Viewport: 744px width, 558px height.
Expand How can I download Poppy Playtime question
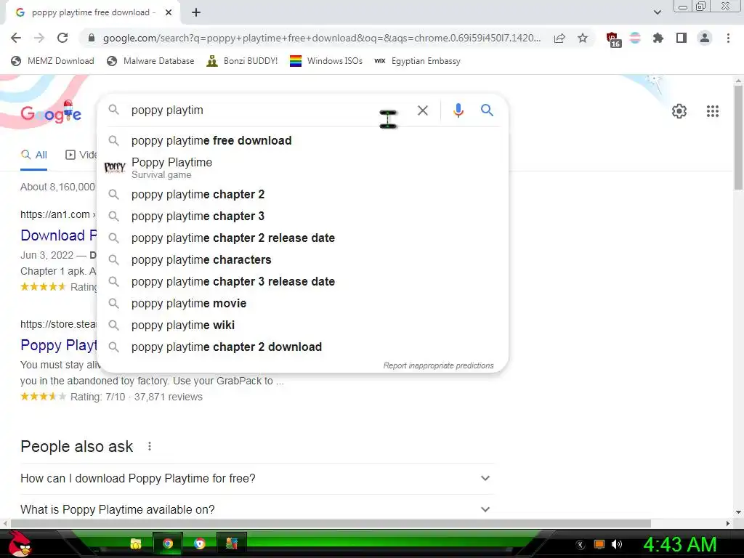(256, 478)
